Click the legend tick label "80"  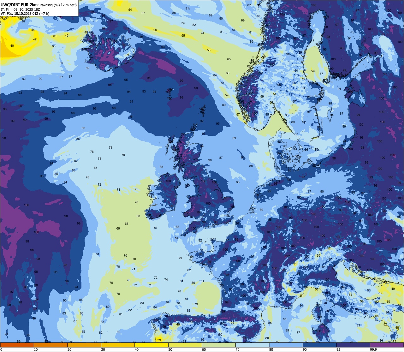[271, 349]
